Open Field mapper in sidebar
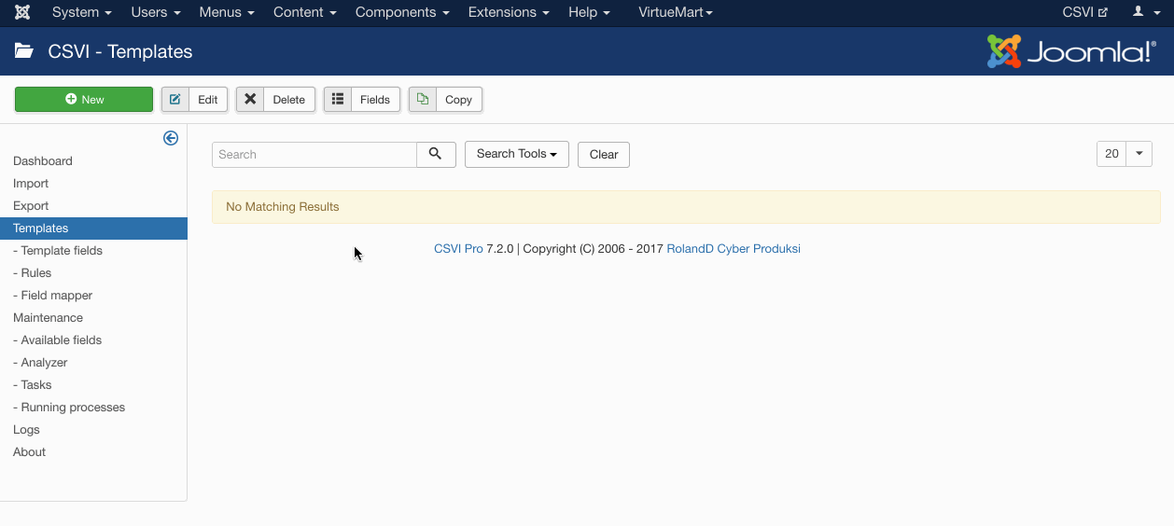 coord(53,296)
